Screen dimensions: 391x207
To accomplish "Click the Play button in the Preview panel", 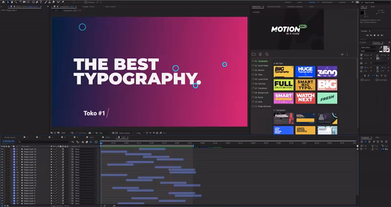I will [x=374, y=35].
